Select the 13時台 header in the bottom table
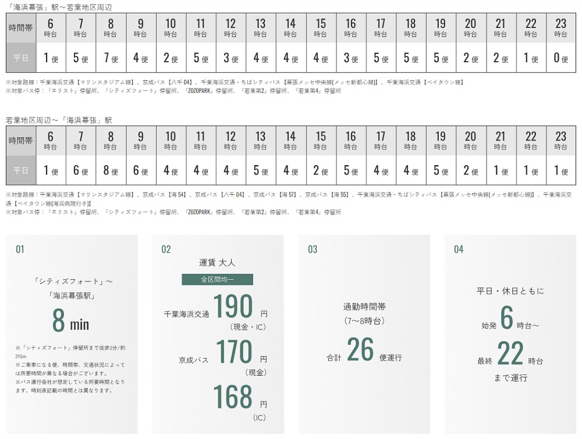The image size is (582, 439). click(x=261, y=141)
